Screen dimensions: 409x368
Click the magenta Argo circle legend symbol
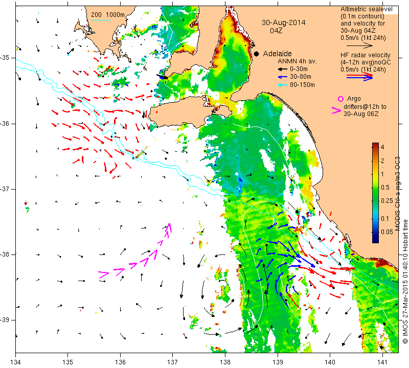click(340, 99)
